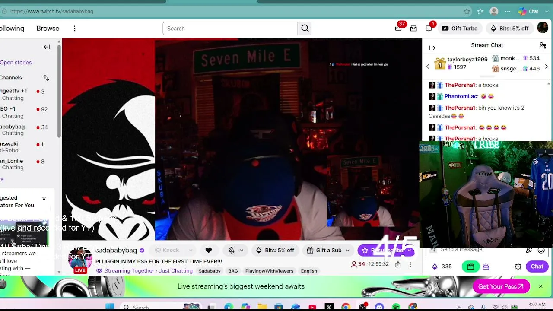Follow heart button for sadababybag
553x311 pixels.
coord(209,250)
